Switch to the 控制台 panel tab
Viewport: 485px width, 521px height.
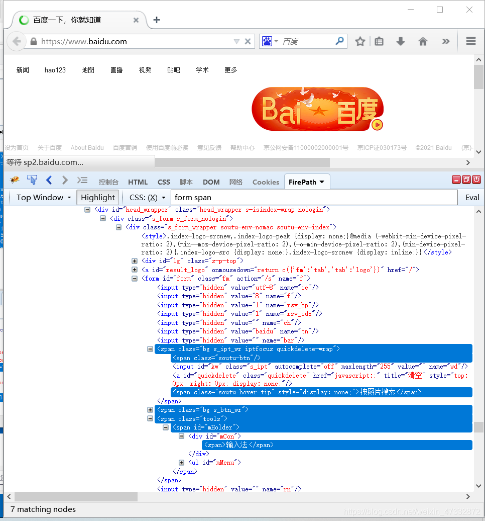108,182
